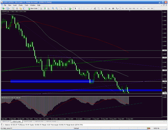Select the Fibonacci Retracement tool
This screenshot has height=130, width=168.
point(98,8)
